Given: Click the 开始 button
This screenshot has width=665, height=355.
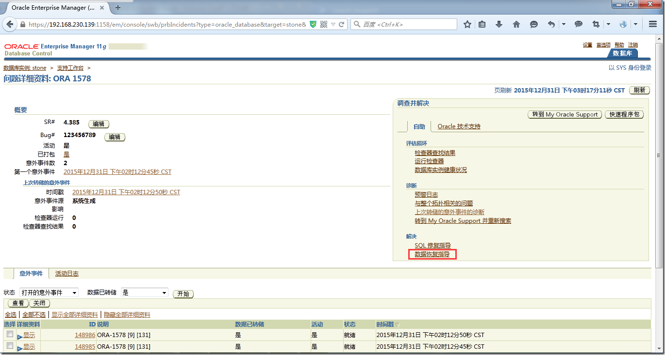Looking at the screenshot, I should (x=183, y=294).
